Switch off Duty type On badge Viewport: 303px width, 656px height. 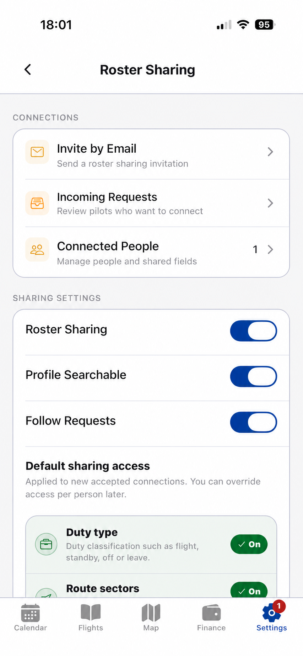point(249,544)
